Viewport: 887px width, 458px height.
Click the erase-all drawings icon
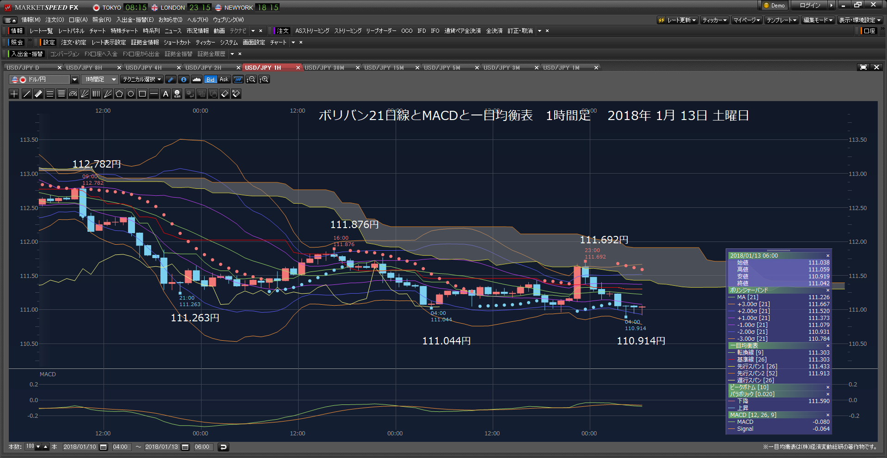tap(236, 94)
